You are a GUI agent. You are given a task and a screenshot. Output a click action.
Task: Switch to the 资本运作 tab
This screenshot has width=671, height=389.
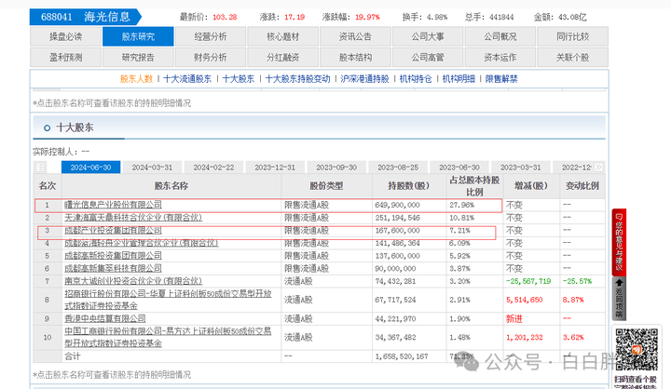pyautogui.click(x=500, y=58)
